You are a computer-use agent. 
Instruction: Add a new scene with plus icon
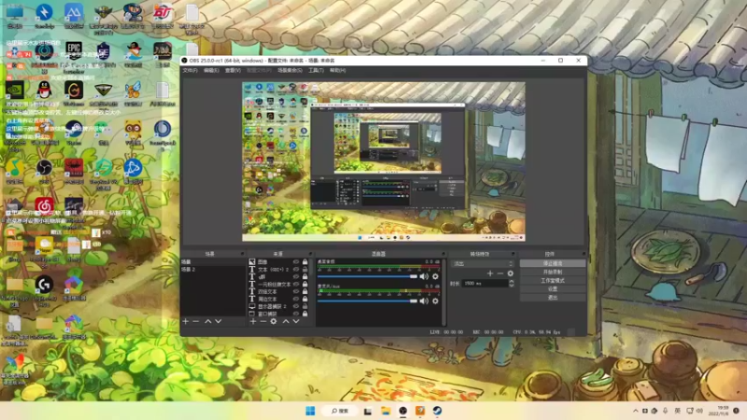click(x=185, y=321)
